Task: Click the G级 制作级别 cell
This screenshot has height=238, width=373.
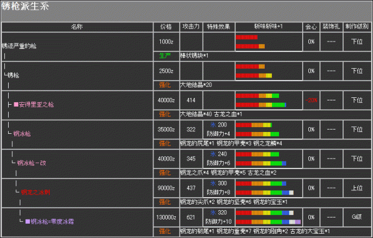Action: 357,217
